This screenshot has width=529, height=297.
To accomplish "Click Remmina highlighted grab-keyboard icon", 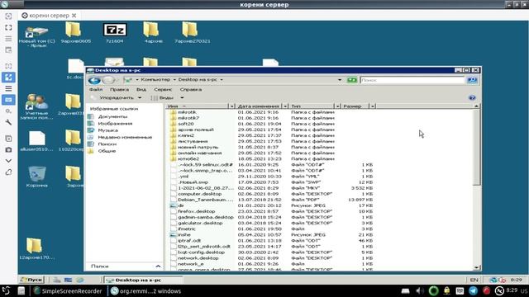I will coord(8,100).
